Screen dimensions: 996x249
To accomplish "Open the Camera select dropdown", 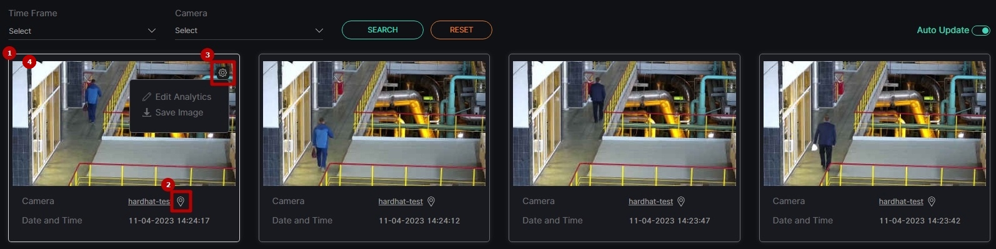I will pos(249,31).
